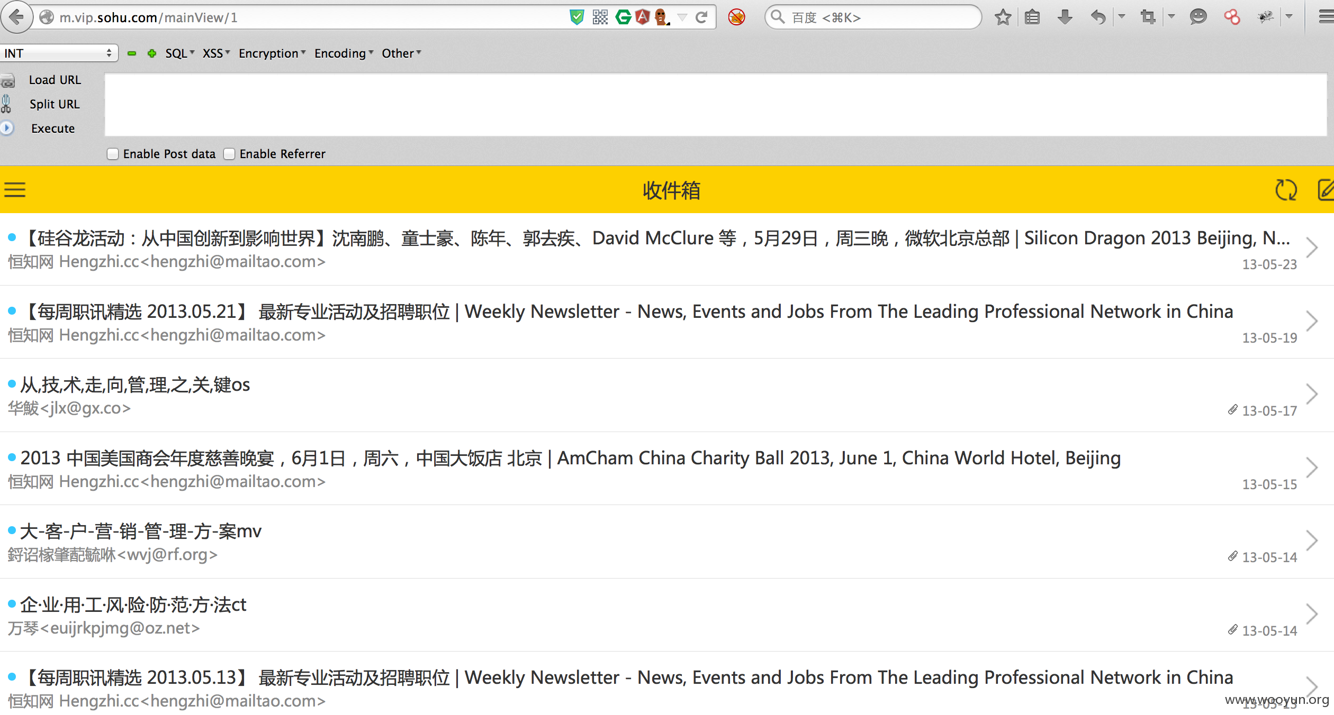Open the email from jlx@gx.co
This screenshot has width=1334, height=715.
pyautogui.click(x=667, y=396)
